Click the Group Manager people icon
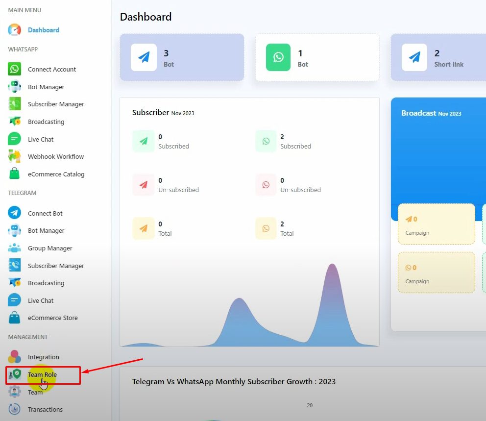This screenshot has height=421, width=486. [x=15, y=248]
